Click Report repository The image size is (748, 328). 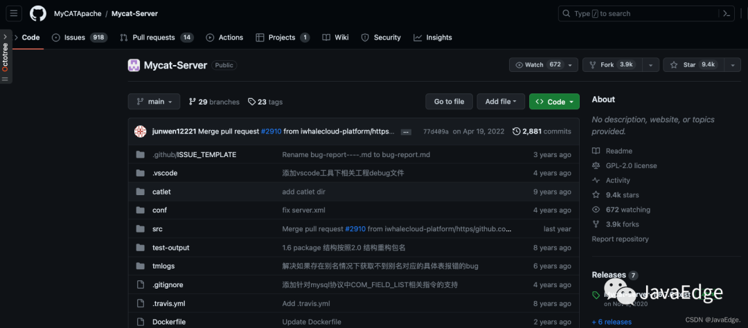[x=620, y=239]
